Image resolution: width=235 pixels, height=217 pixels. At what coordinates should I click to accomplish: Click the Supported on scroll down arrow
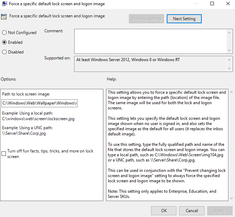coord(229,68)
